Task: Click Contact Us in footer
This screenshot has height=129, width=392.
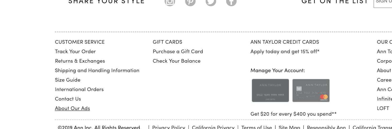Action: 68,99
